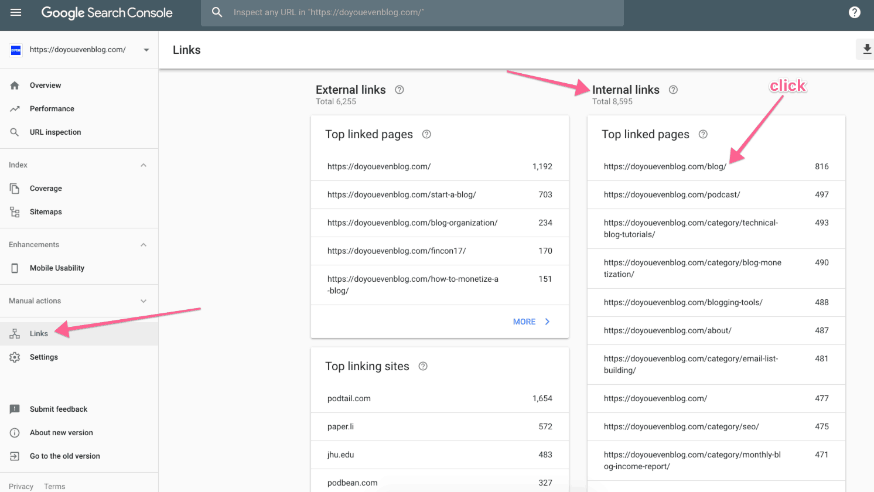Open paper.li linking site row

point(440,427)
